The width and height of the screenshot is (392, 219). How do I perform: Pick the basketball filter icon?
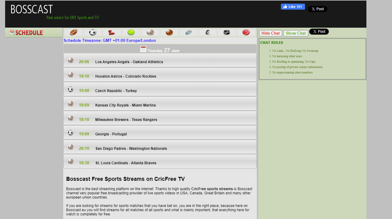[170, 32]
